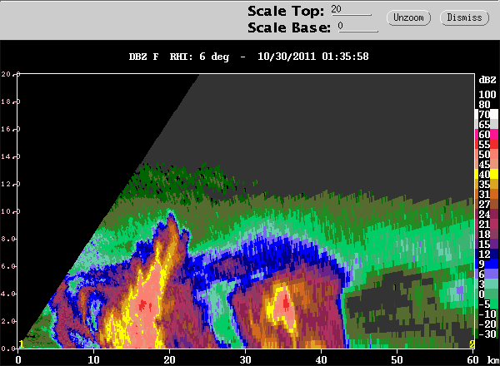Click the 9 dBZ blue color swatch
Viewport: 500px width, 366px height.
coord(494,264)
